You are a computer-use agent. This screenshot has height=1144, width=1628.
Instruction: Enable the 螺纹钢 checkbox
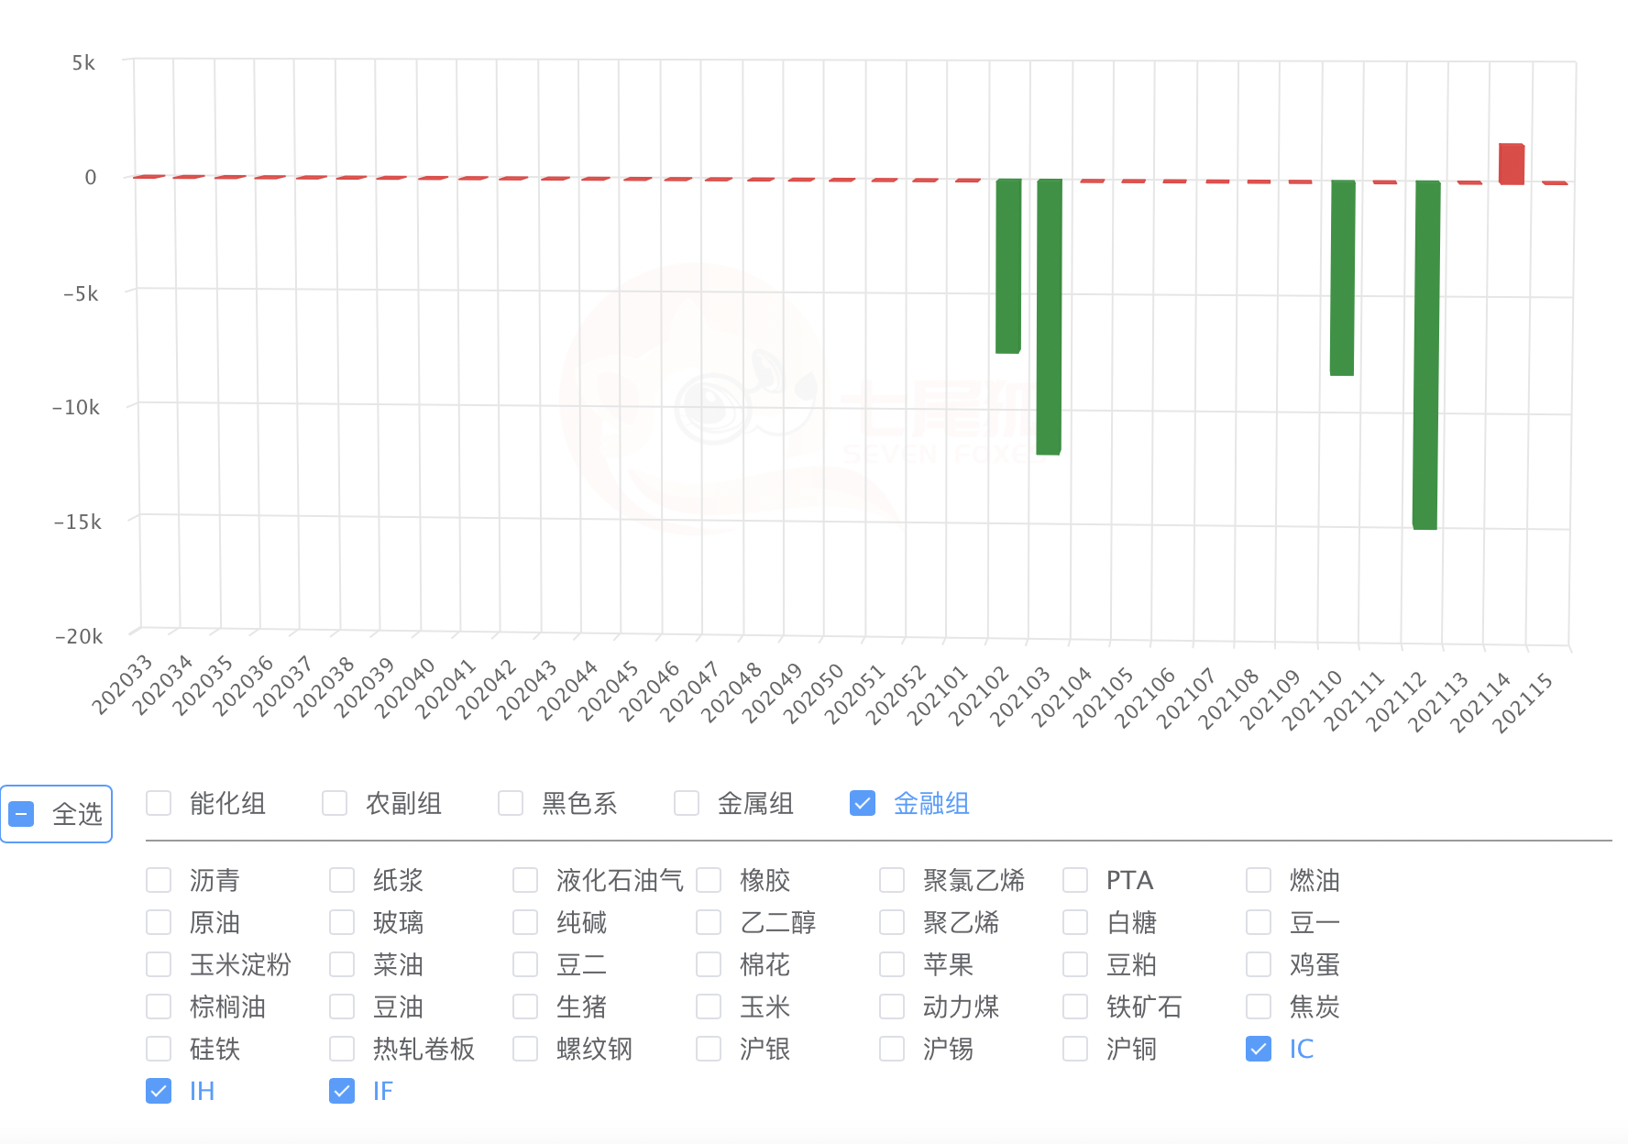525,1049
